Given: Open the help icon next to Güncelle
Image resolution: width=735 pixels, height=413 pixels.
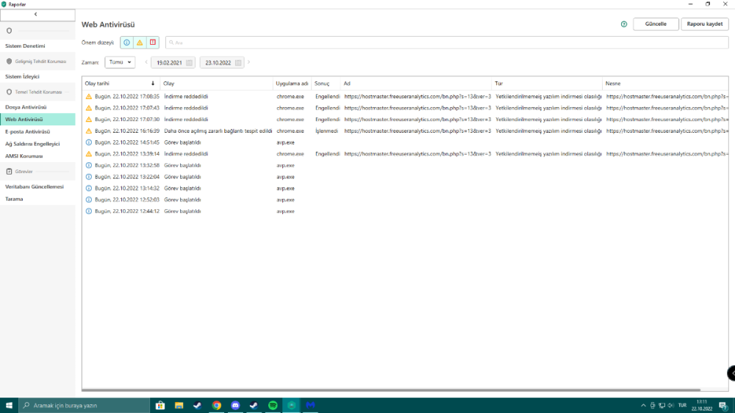Looking at the screenshot, I should click(x=624, y=24).
